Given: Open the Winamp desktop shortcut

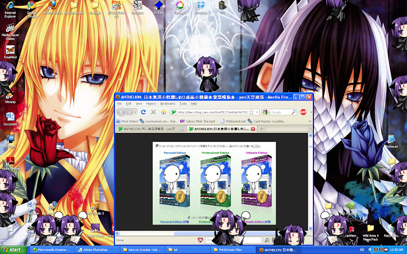Looking at the screenshot, I should coord(10,97).
